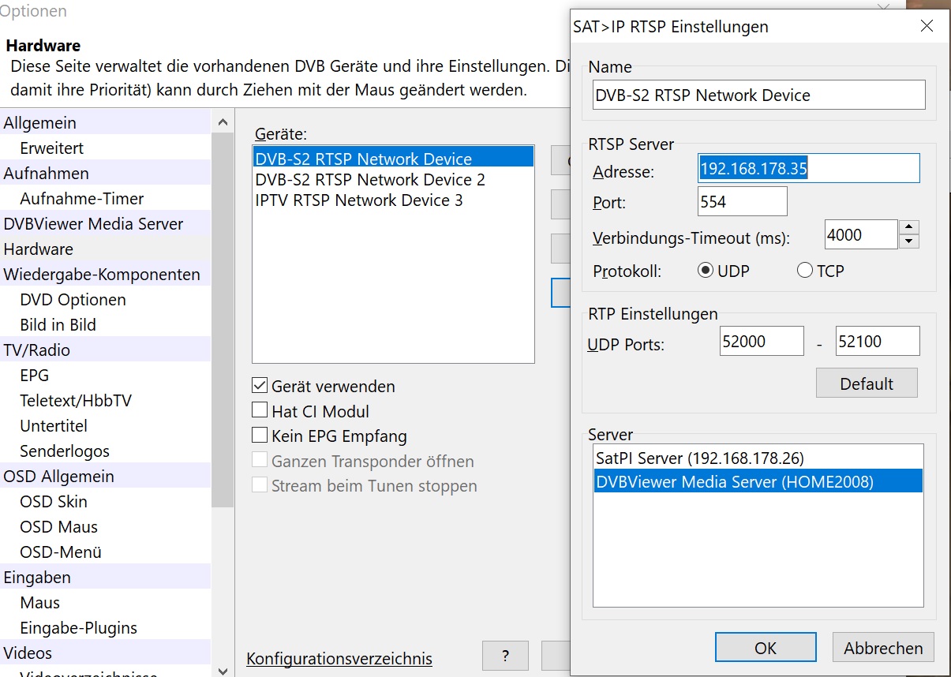The width and height of the screenshot is (951, 677).
Task: Open the Maus options page
Action: click(x=106, y=602)
